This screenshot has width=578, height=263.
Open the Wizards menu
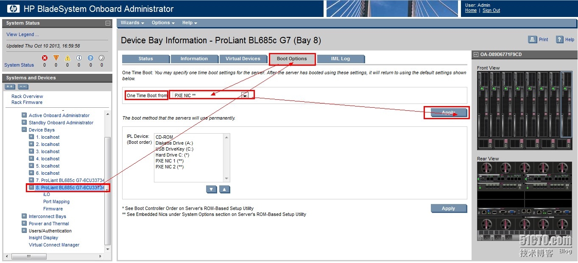[132, 23]
